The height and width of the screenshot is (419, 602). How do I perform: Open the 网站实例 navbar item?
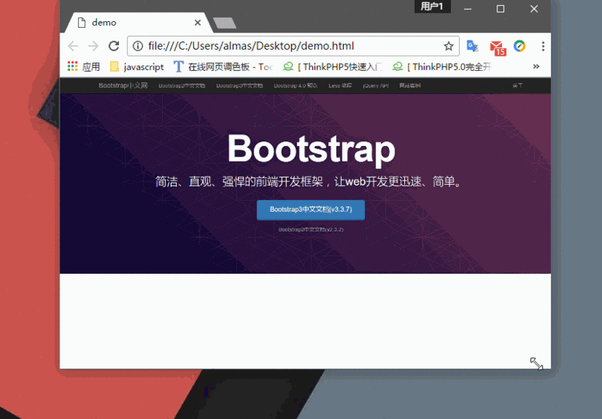[x=409, y=85]
